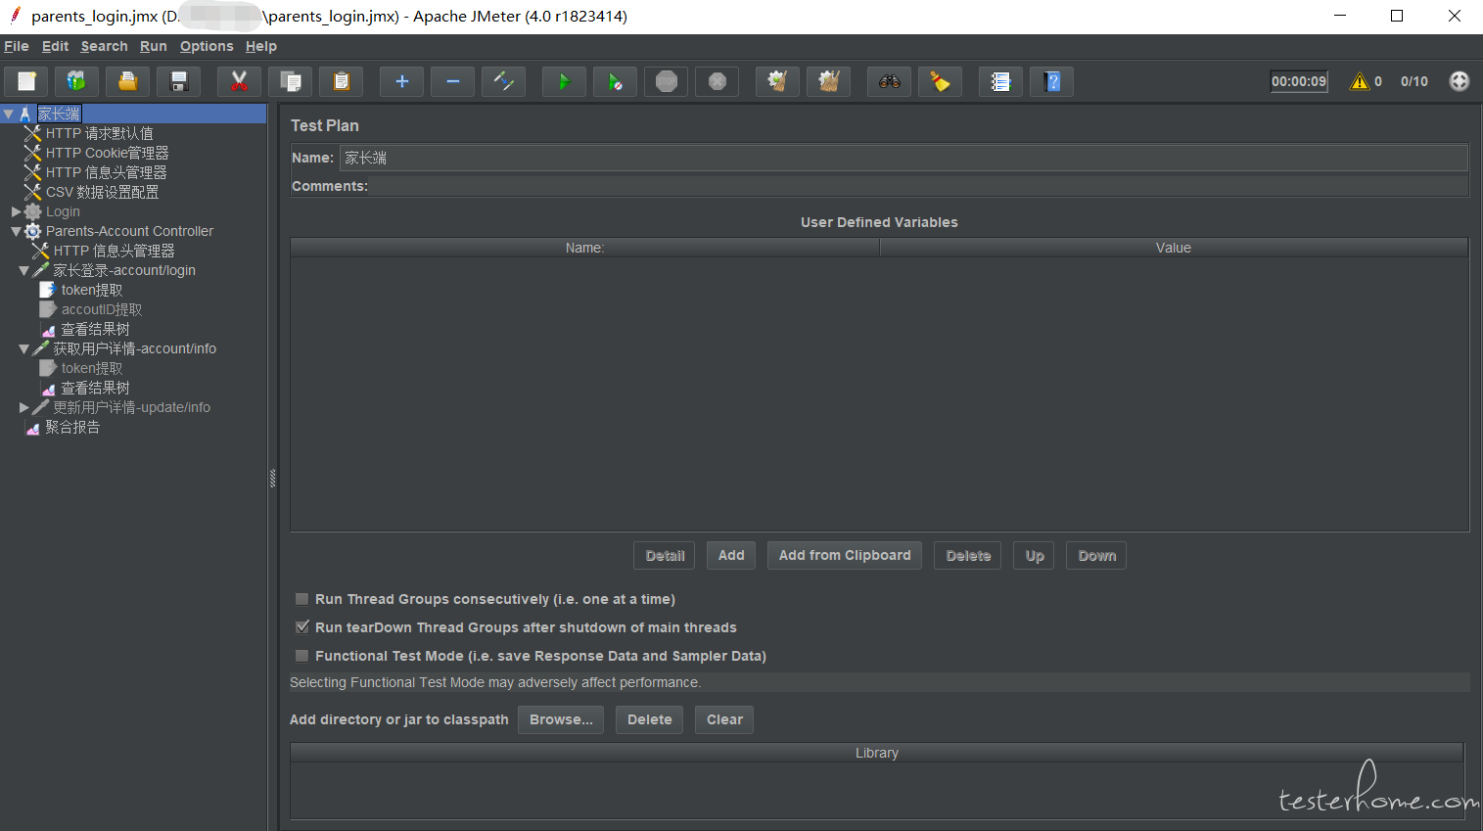
Task: Select accoutID提取 extractor item
Action: [102, 309]
